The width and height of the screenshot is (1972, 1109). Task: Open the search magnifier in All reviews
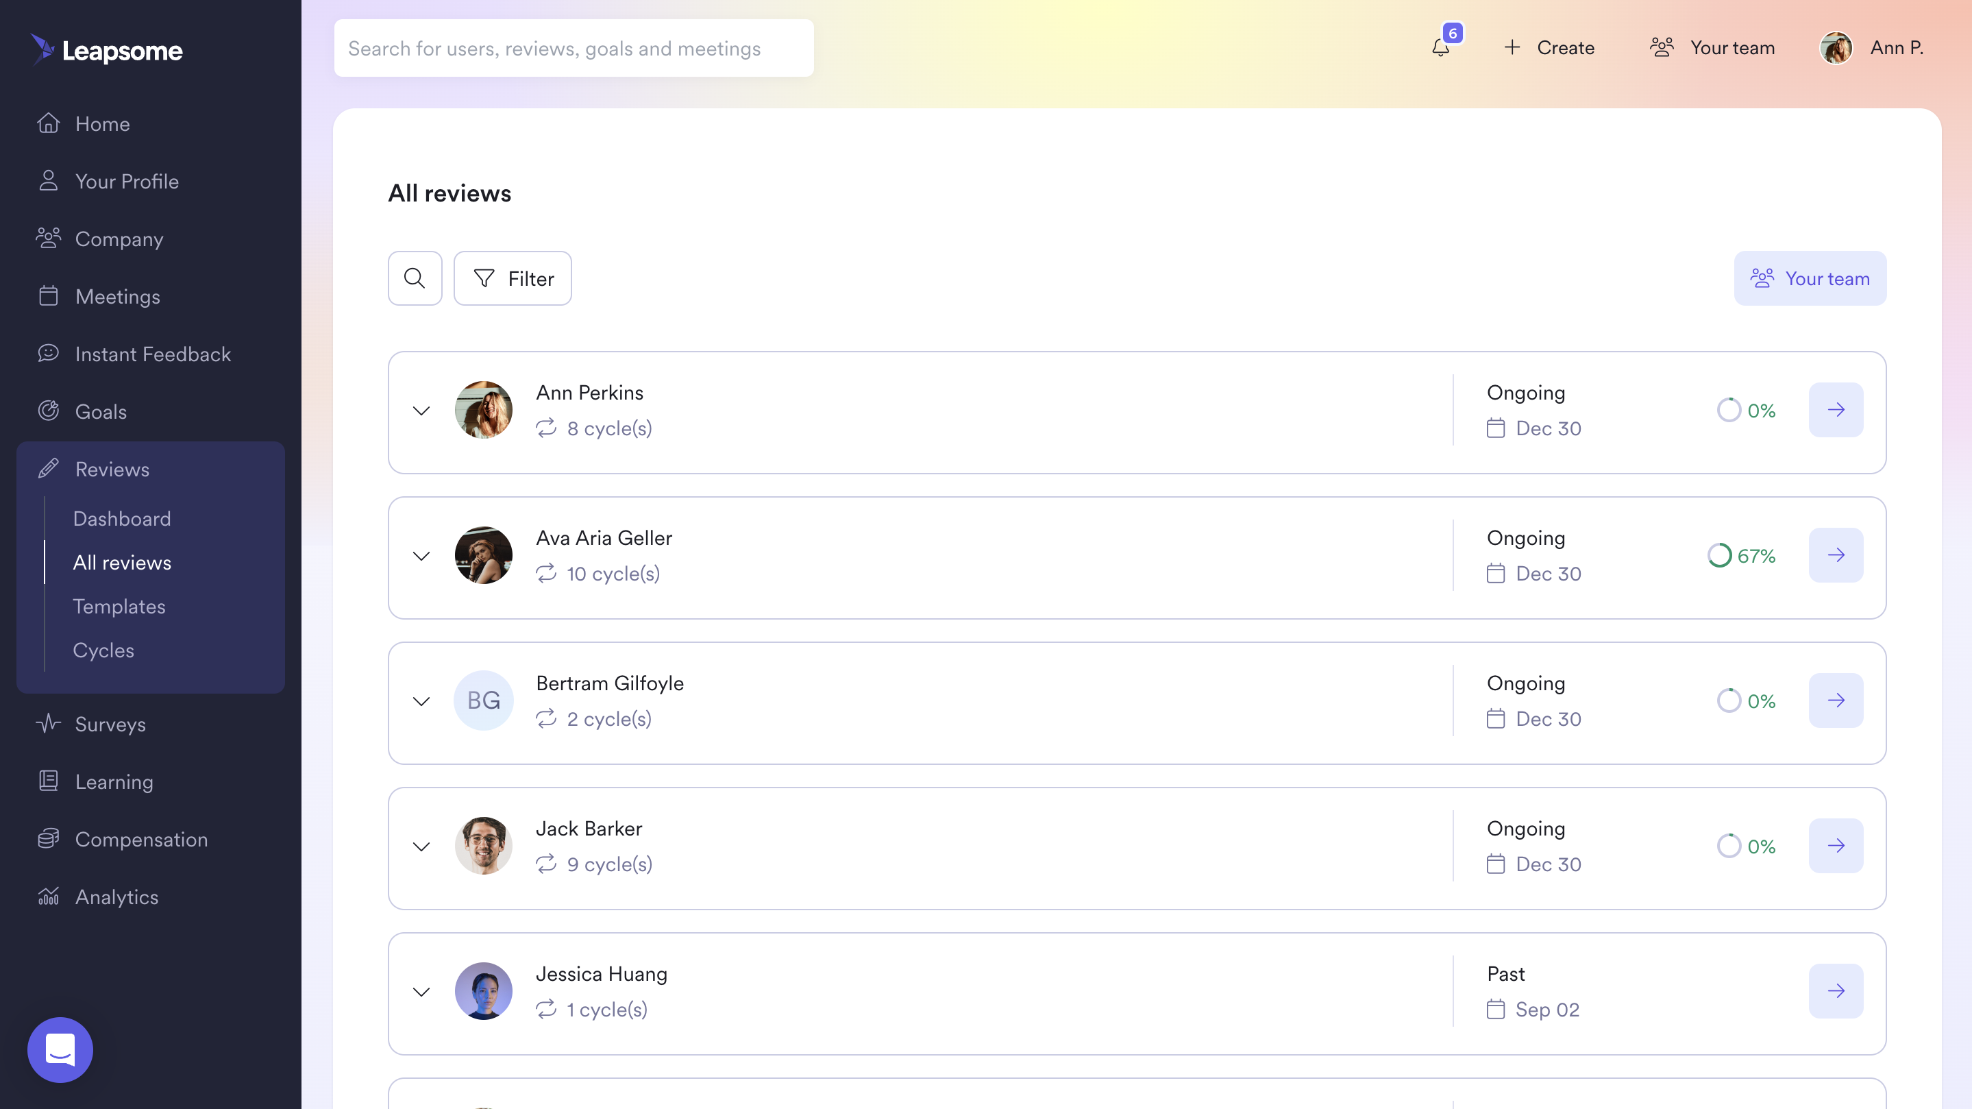tap(415, 278)
